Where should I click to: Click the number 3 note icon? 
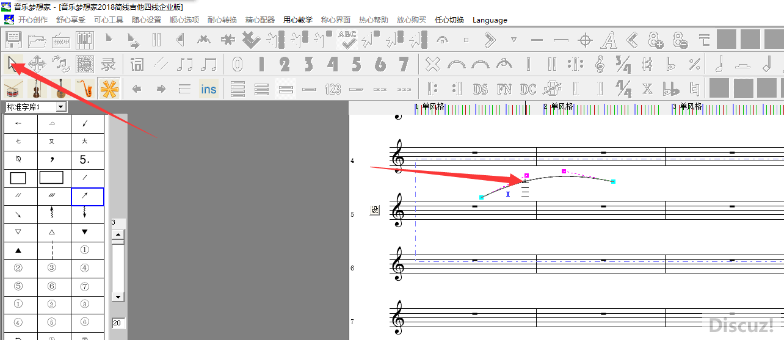click(x=309, y=63)
